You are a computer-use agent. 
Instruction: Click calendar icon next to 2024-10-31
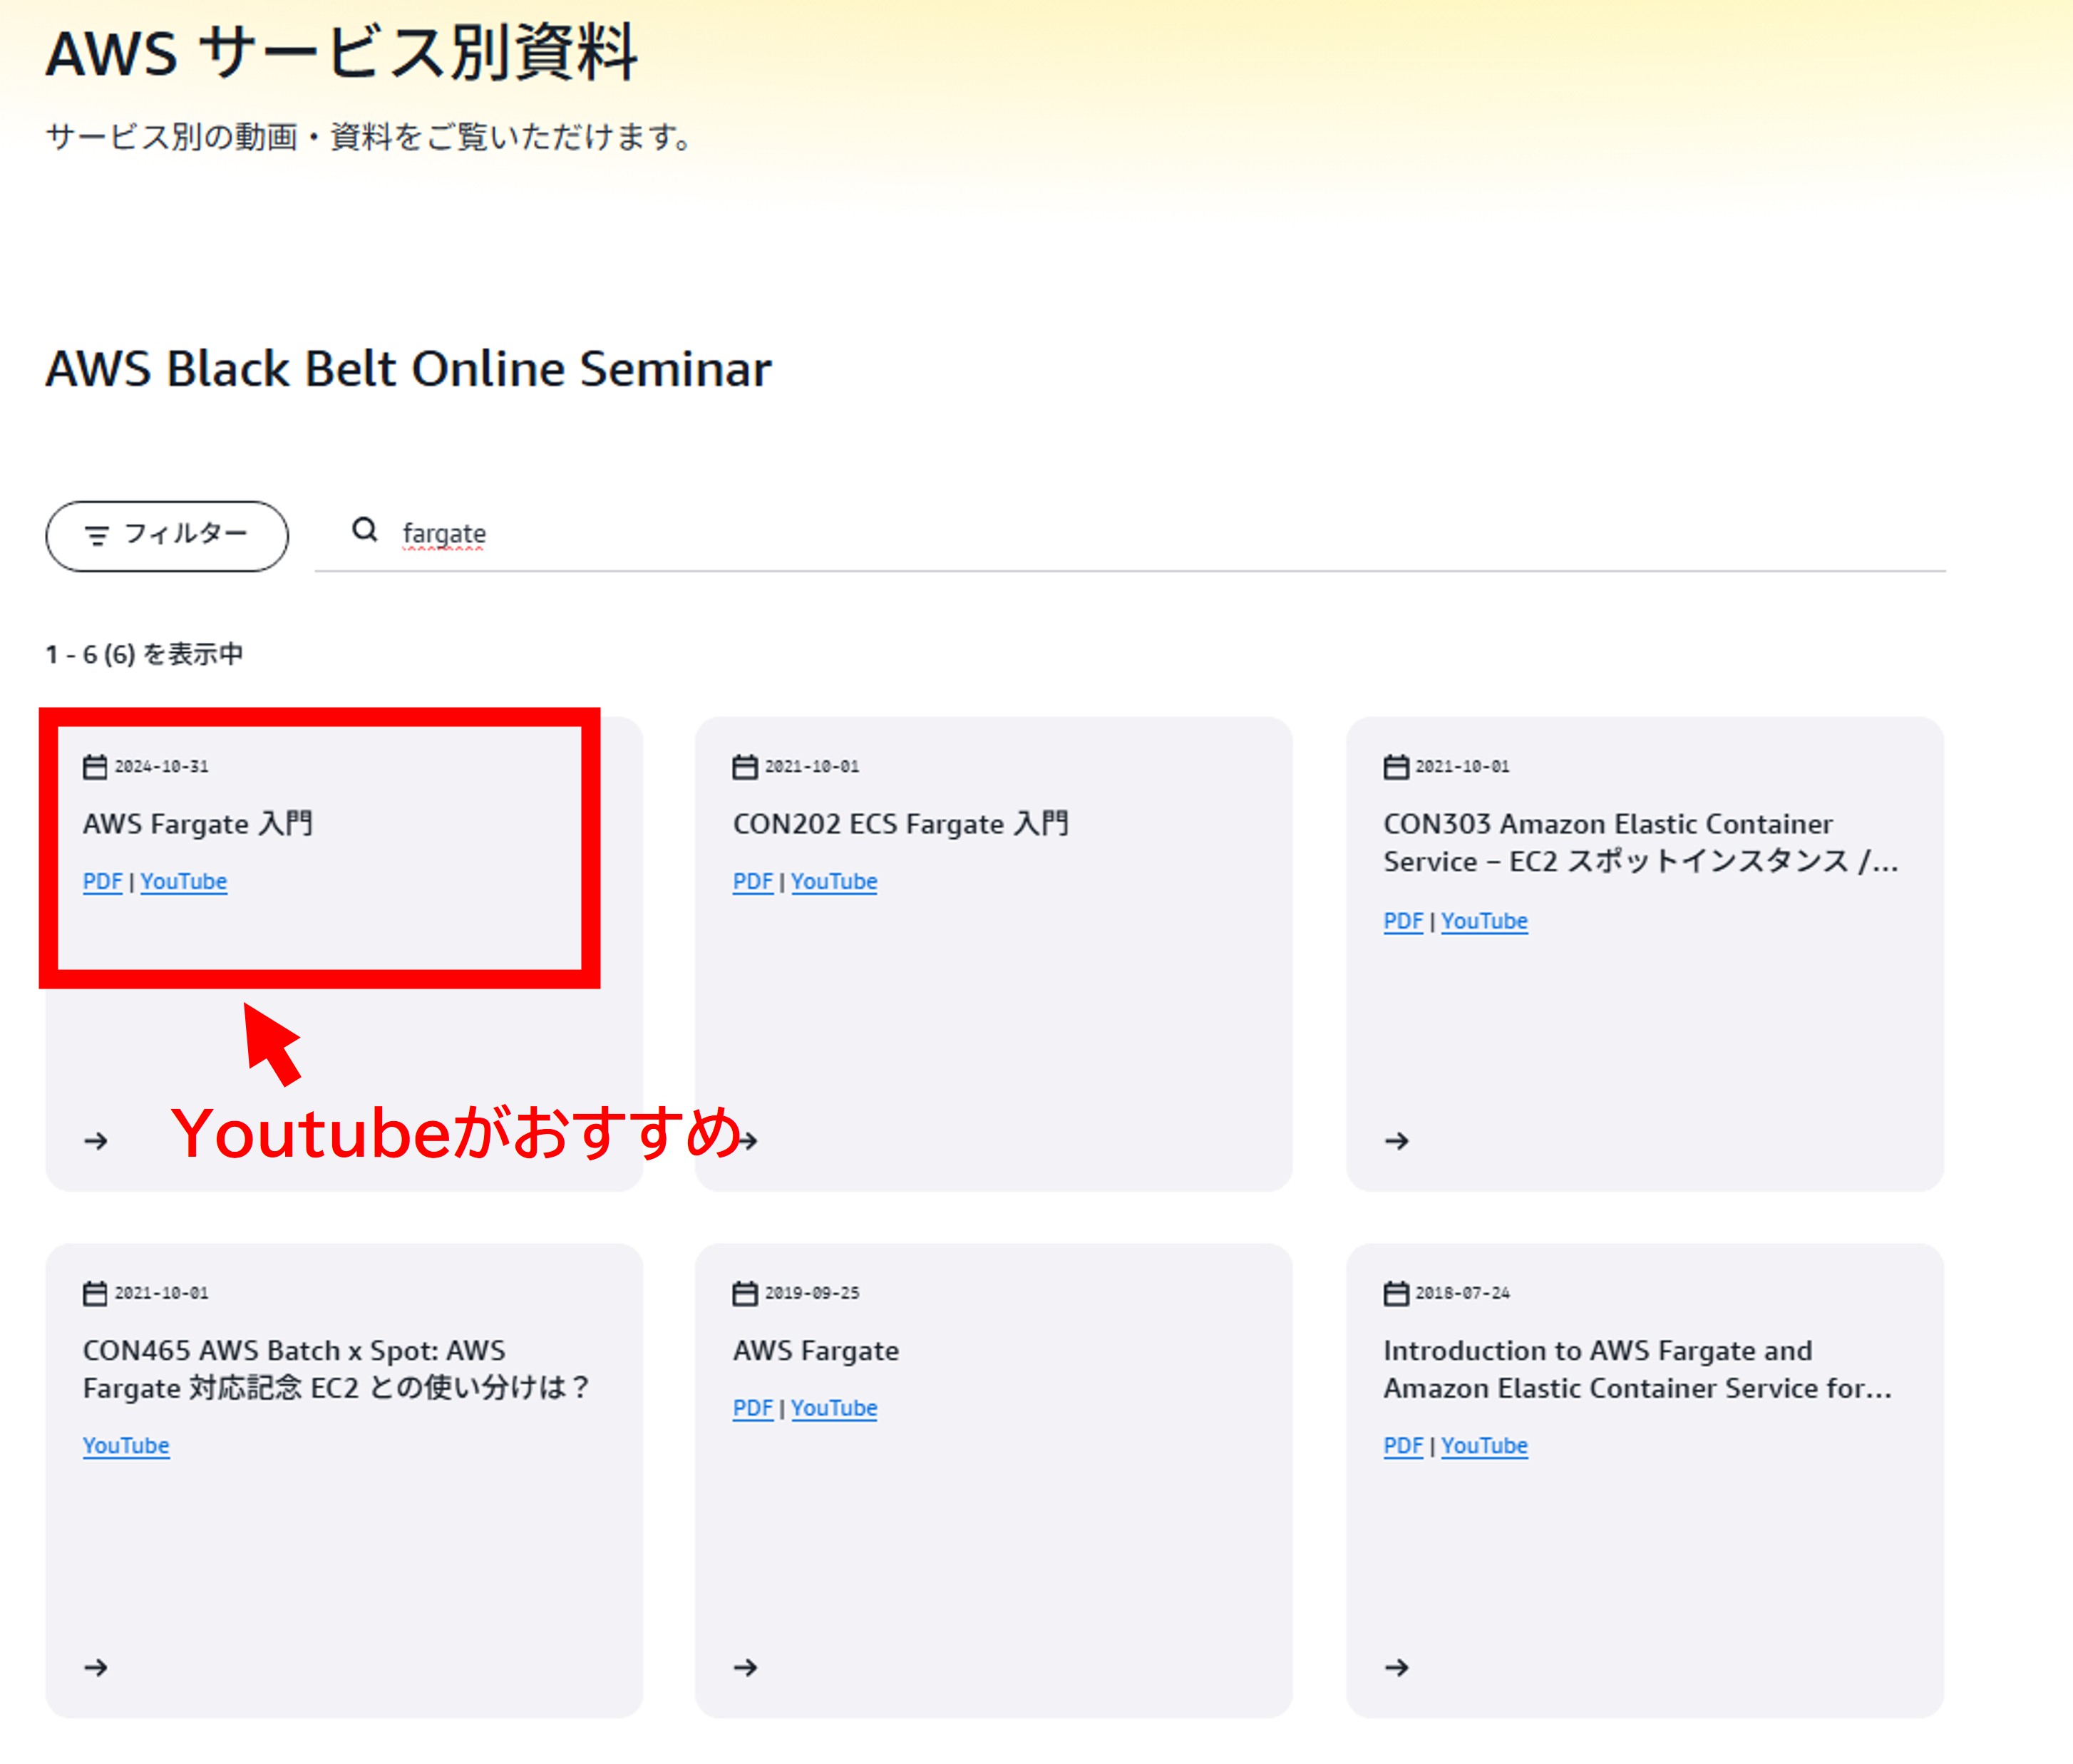95,767
